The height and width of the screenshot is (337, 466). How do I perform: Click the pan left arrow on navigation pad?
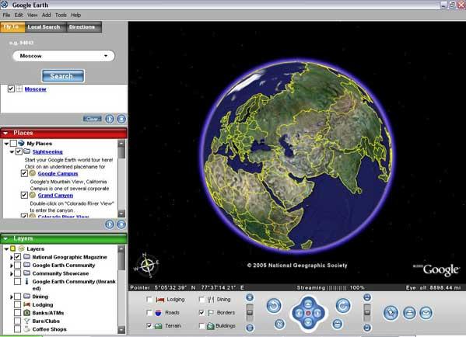click(x=299, y=313)
